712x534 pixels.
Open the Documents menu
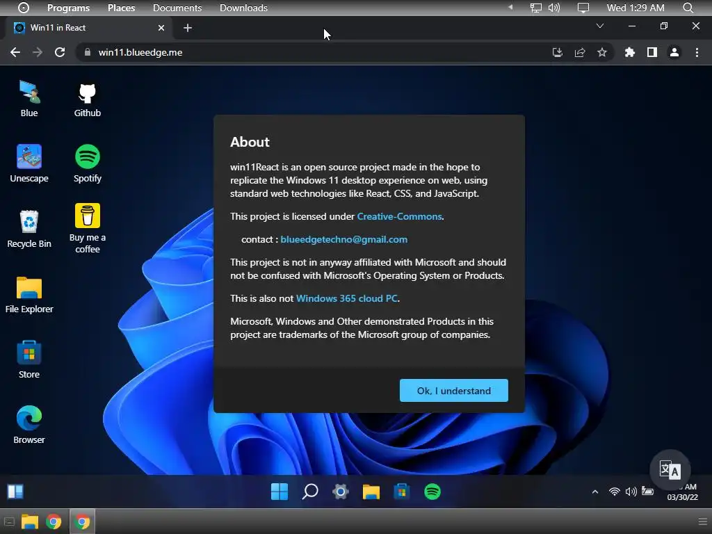(177, 8)
